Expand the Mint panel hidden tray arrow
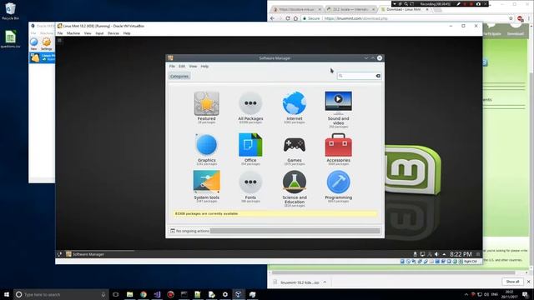 tap(444, 254)
